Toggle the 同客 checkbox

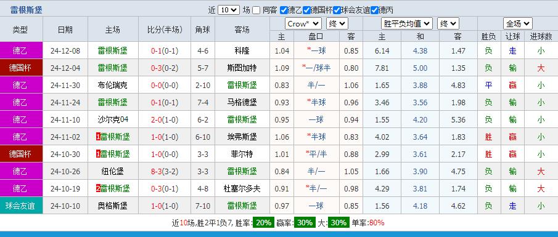(x=256, y=10)
